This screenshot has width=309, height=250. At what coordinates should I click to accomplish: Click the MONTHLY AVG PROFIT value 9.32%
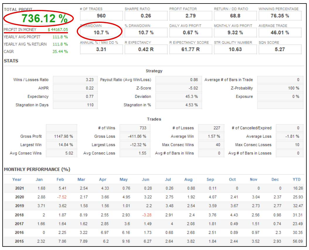(235, 32)
